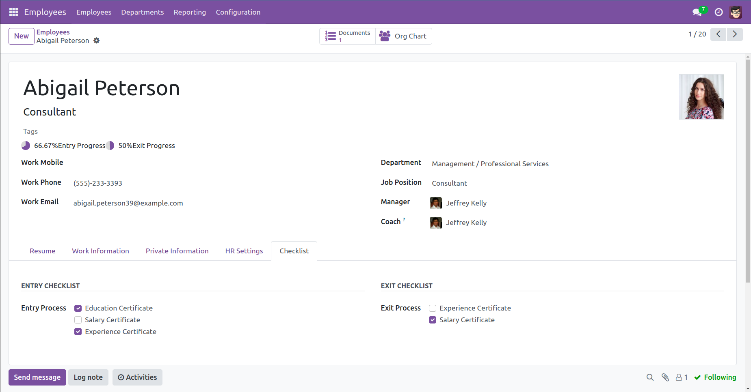Edit the Abigail Peterson name field
This screenshot has height=392, width=751.
[x=102, y=88]
